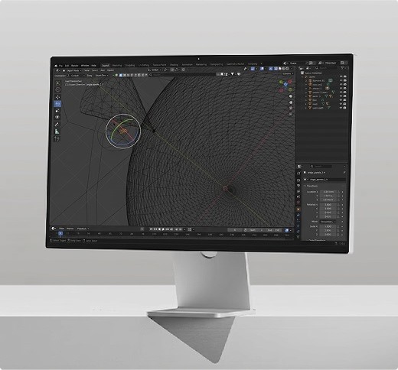Open the Object Mode dropdown
This screenshot has width=398, height=370.
tap(72, 70)
